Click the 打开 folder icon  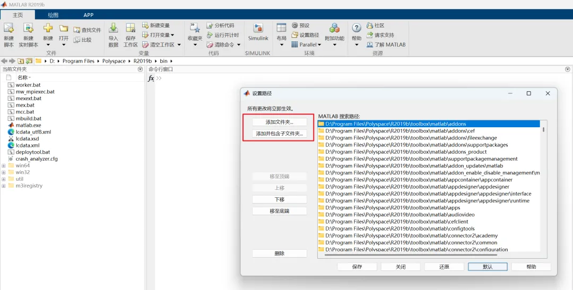click(x=64, y=29)
